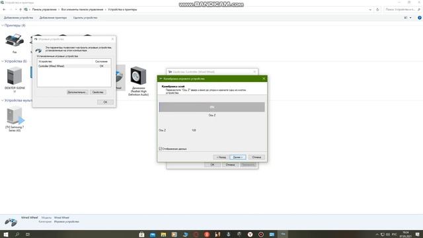Image resolution: width=423 pixels, height=238 pixels.
Task: Click 'Удалить устройство' in the toolbar
Action: click(x=85, y=18)
